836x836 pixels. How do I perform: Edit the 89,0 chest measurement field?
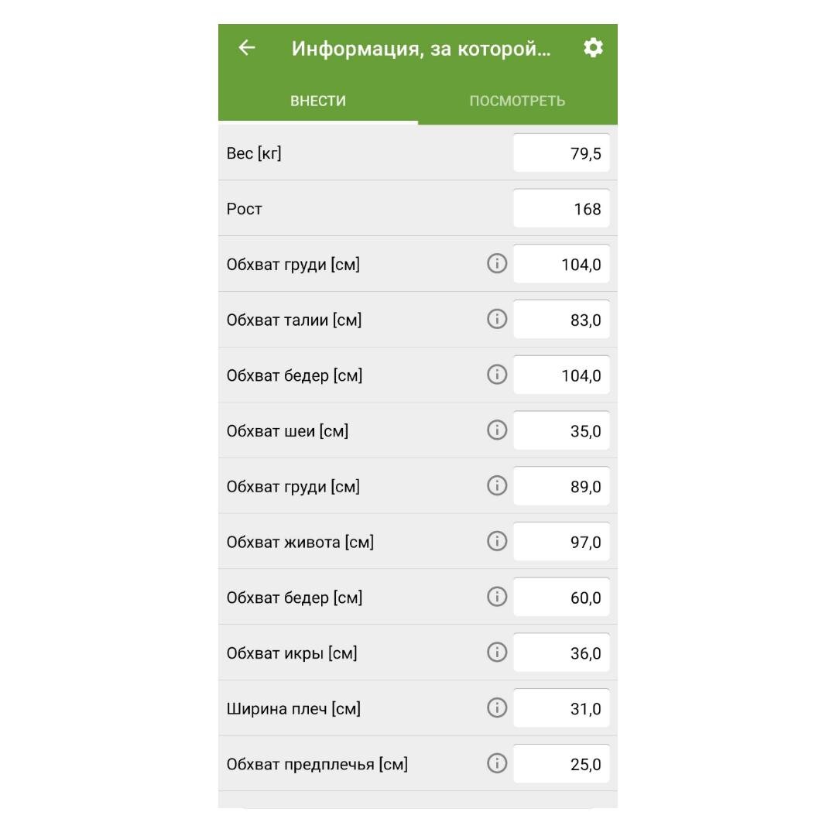(561, 486)
